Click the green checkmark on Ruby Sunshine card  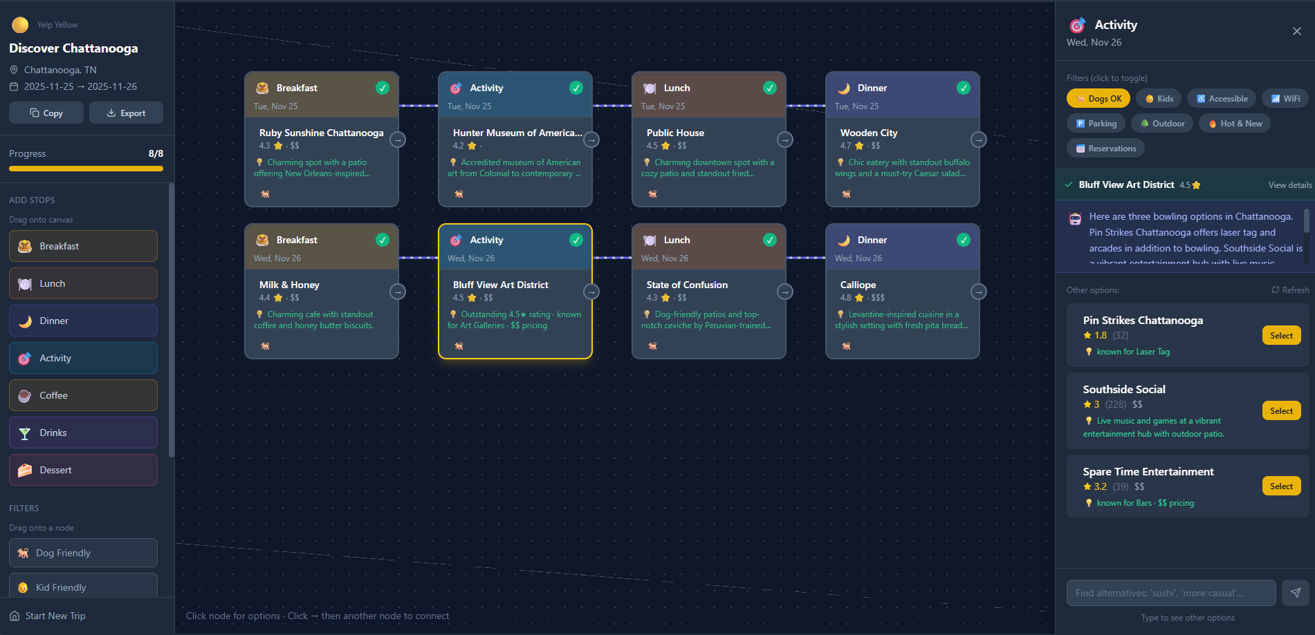point(383,88)
